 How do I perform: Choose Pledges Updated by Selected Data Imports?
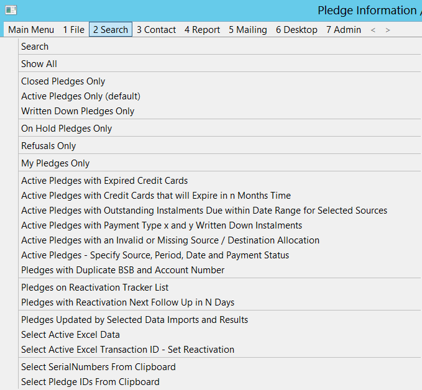135,320
